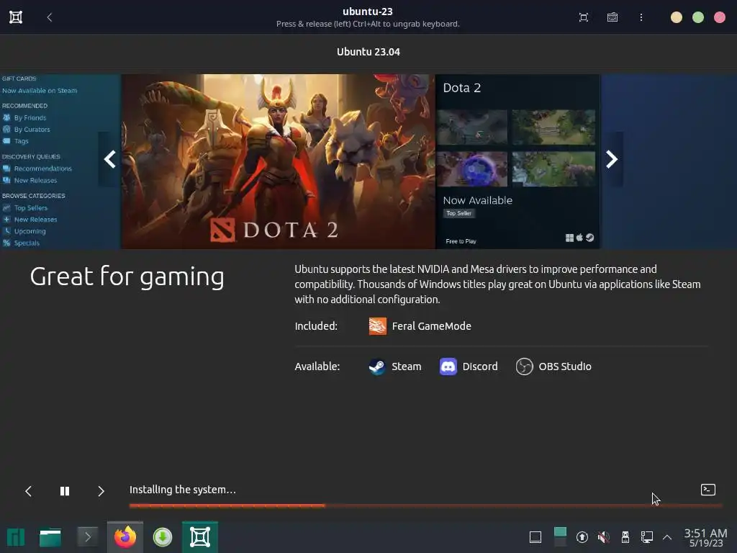Open the terminal launcher in taskbar

(87, 537)
